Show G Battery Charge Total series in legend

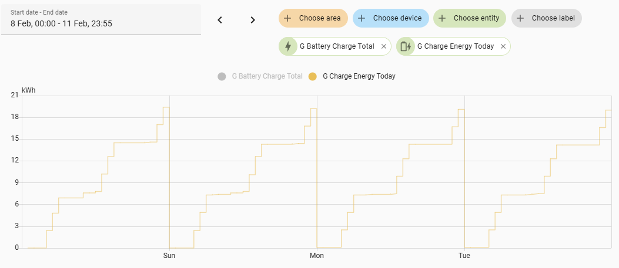[267, 76]
